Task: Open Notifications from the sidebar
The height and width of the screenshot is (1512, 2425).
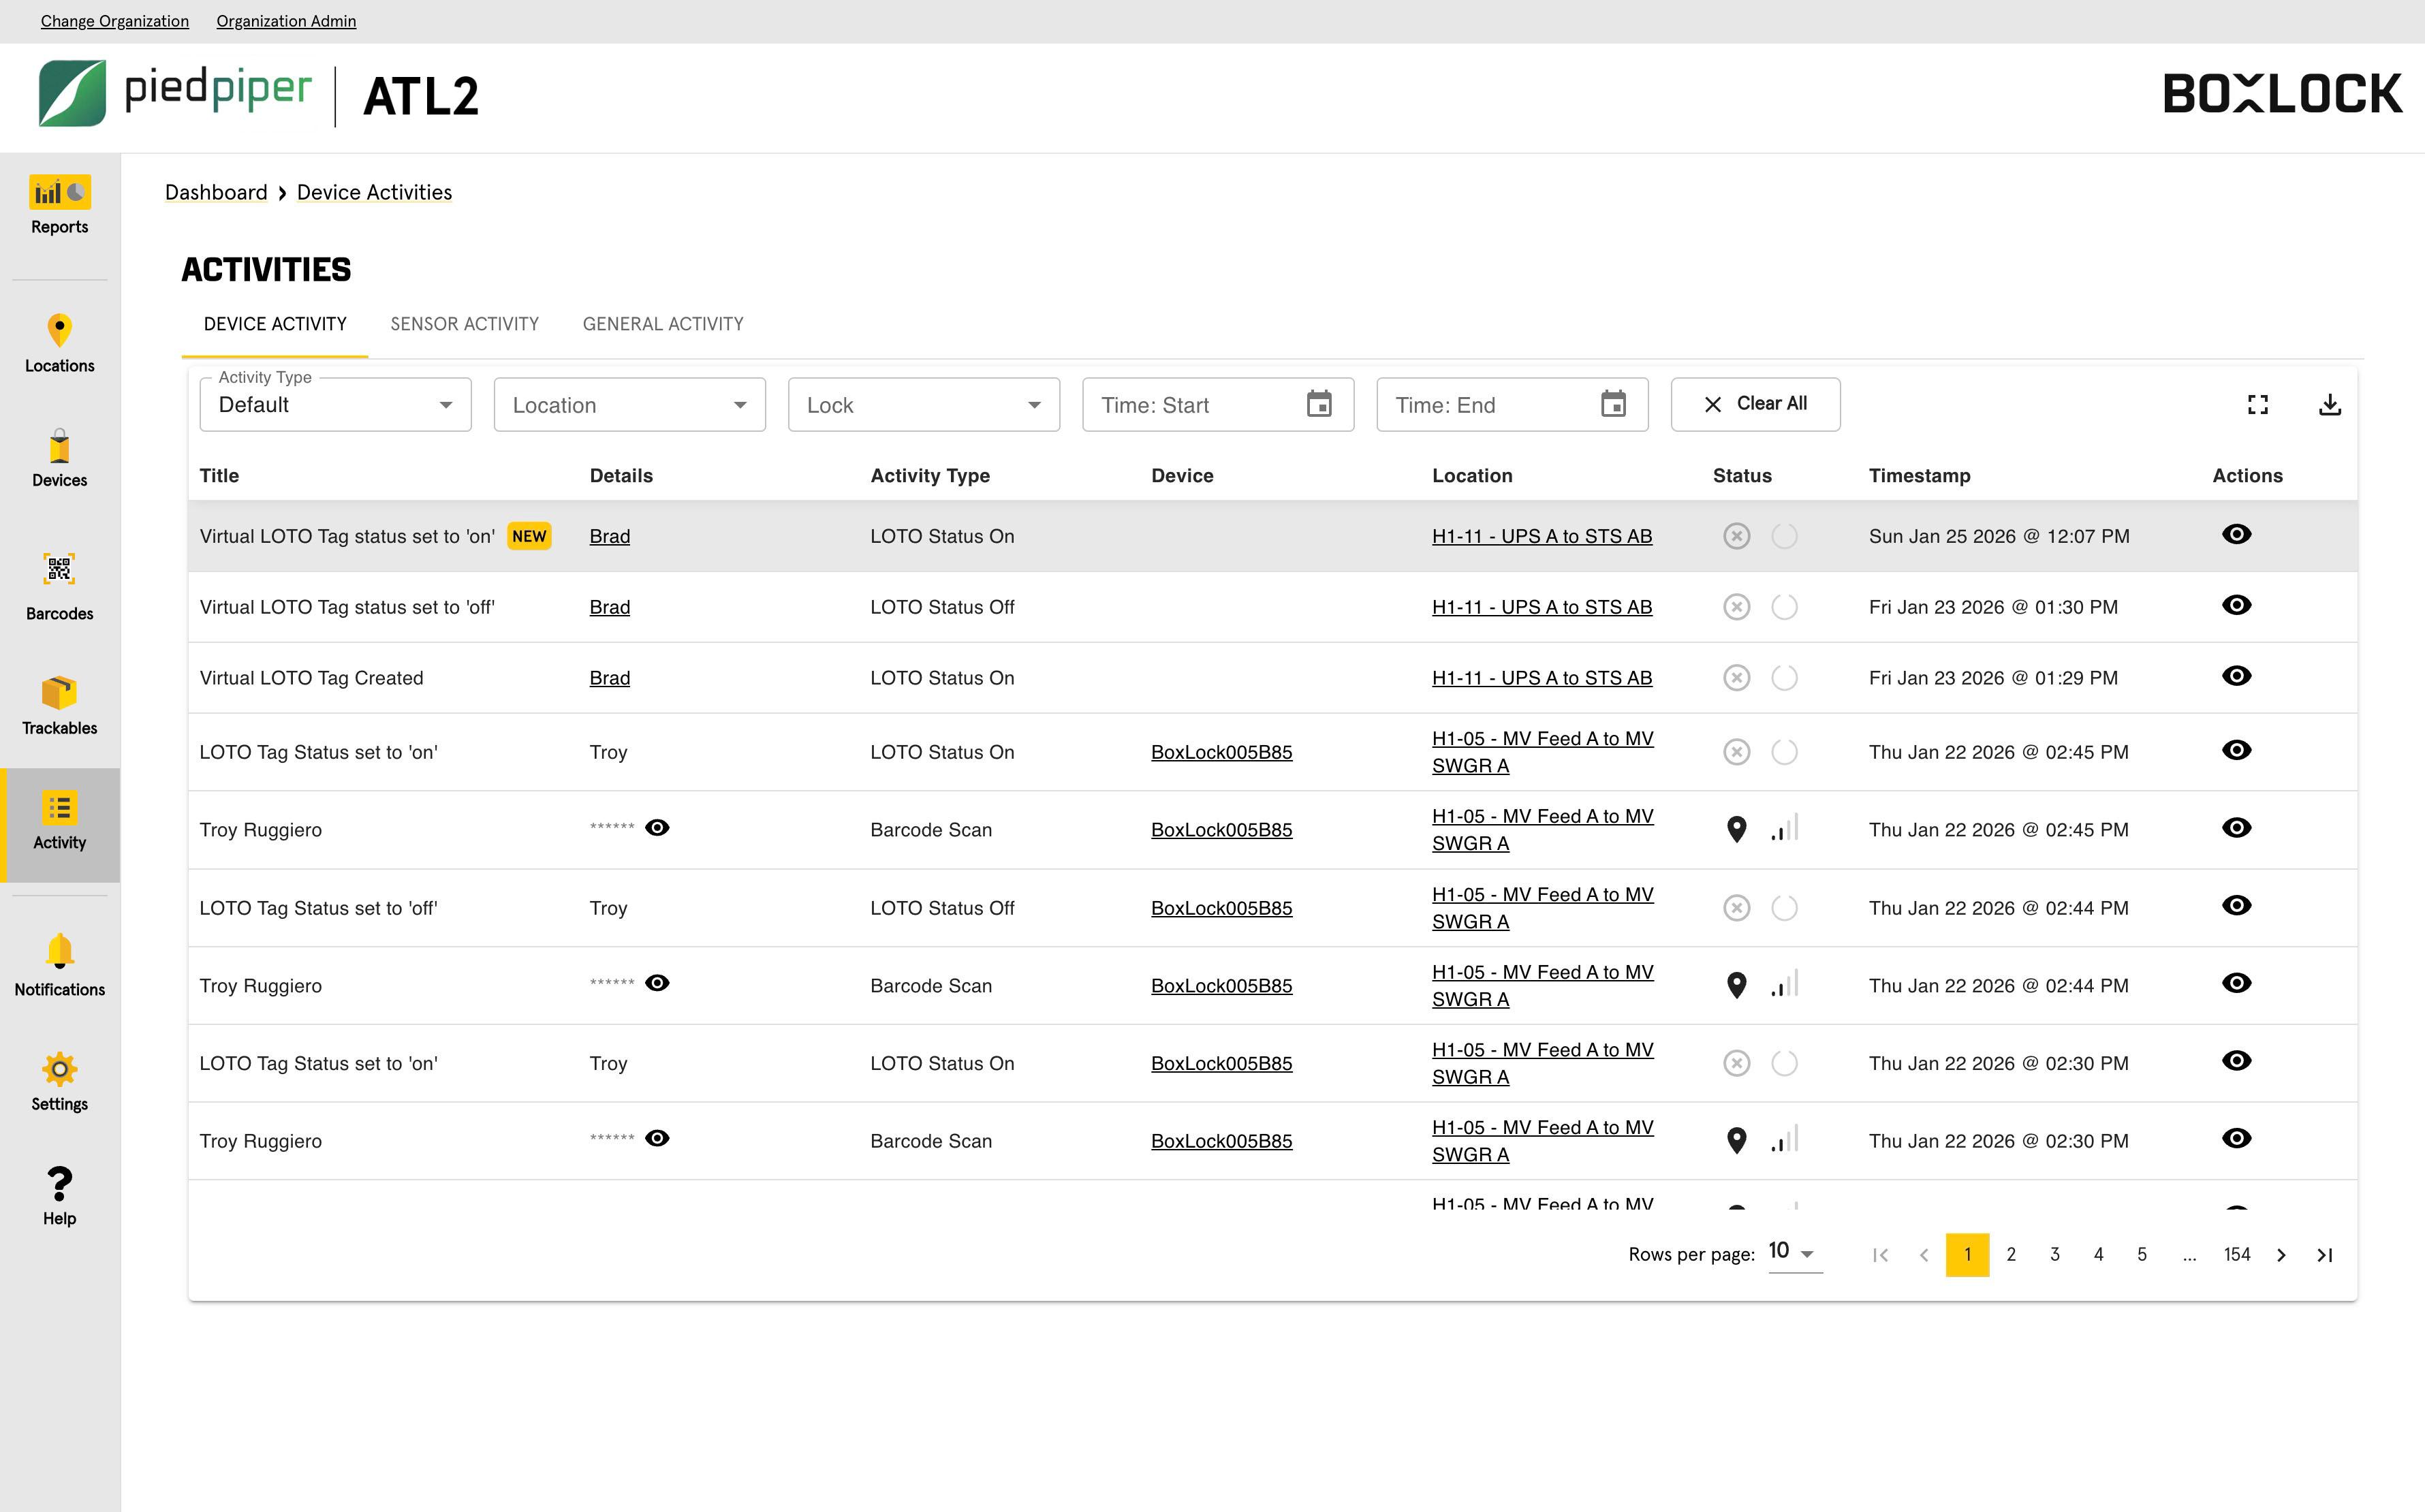Action: click(59, 963)
